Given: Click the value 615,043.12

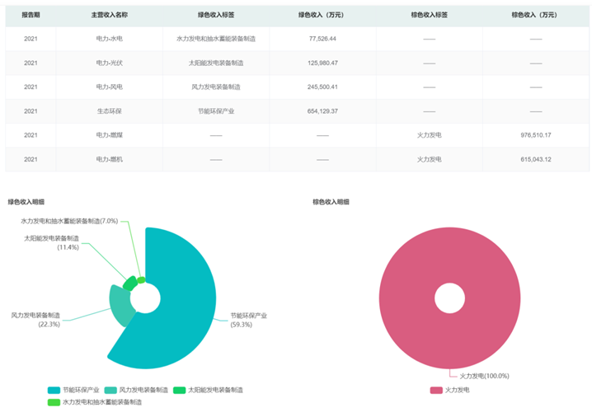Looking at the screenshot, I should (x=536, y=159).
